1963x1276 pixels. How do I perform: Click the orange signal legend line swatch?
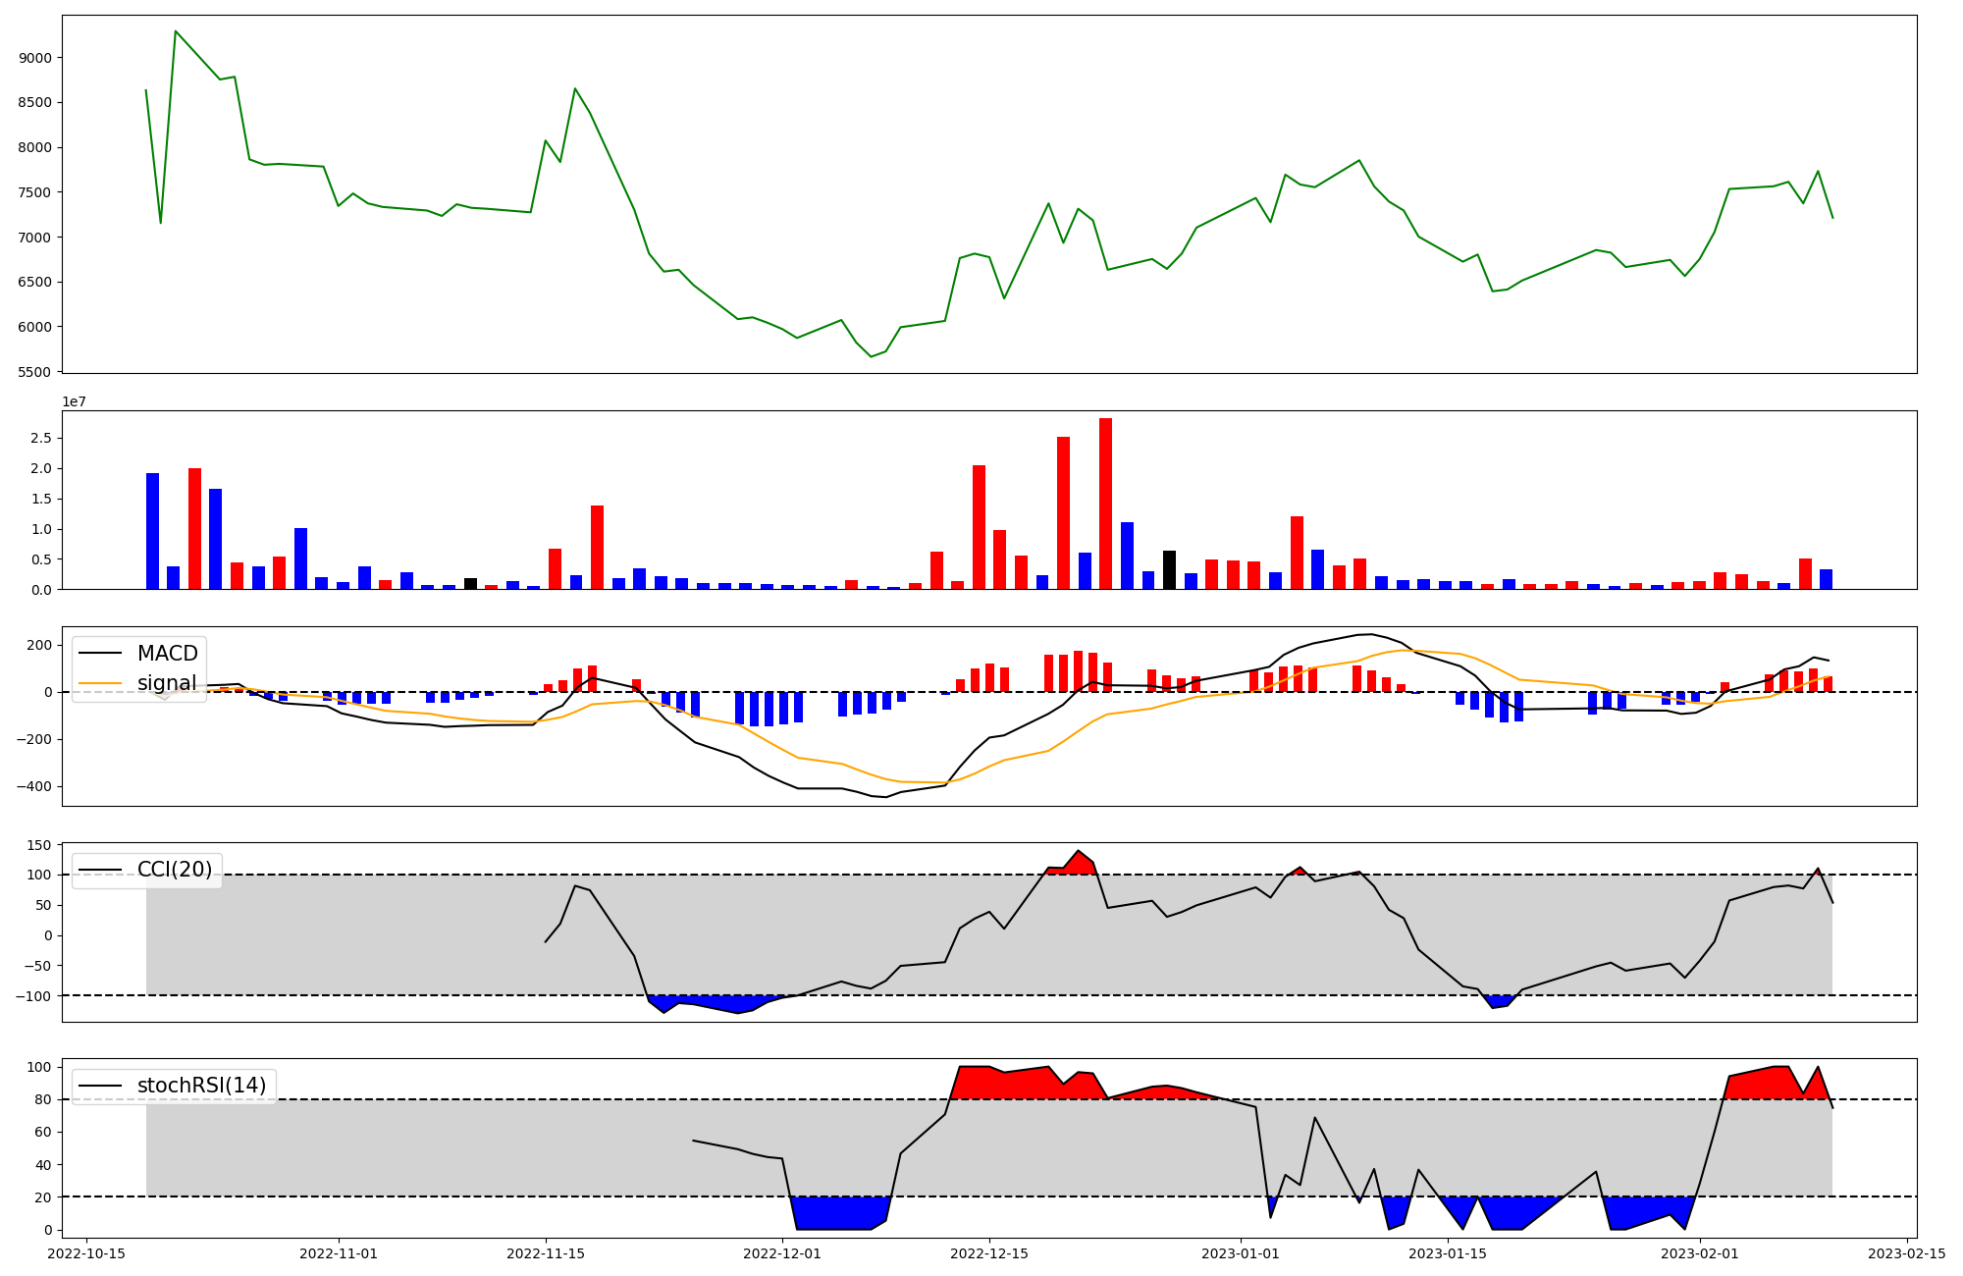[x=100, y=683]
